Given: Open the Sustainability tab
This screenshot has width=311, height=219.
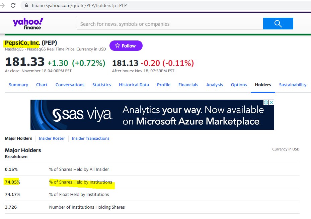Looking at the screenshot, I should (293, 85).
